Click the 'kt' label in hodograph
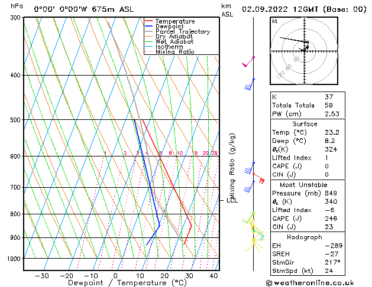372x287 pixels. point(275,21)
